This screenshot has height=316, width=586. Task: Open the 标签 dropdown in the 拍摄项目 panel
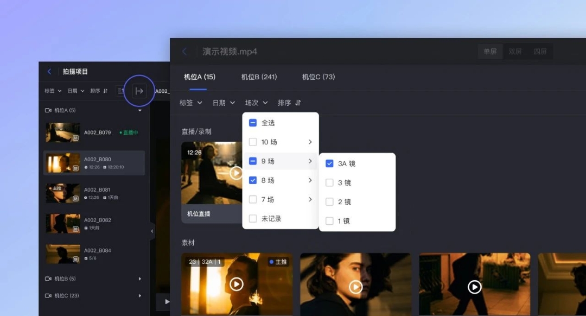click(x=53, y=91)
